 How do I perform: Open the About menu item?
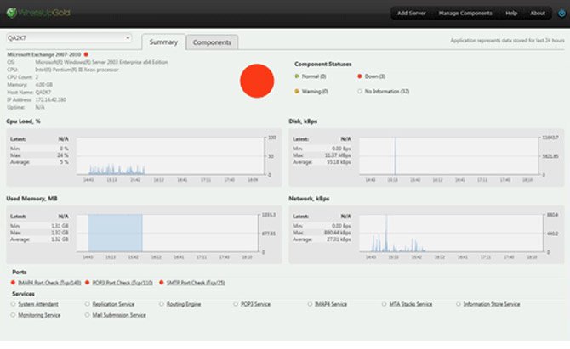click(538, 13)
